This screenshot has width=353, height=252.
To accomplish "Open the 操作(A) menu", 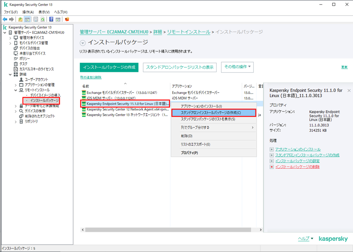I will coord(28,12).
